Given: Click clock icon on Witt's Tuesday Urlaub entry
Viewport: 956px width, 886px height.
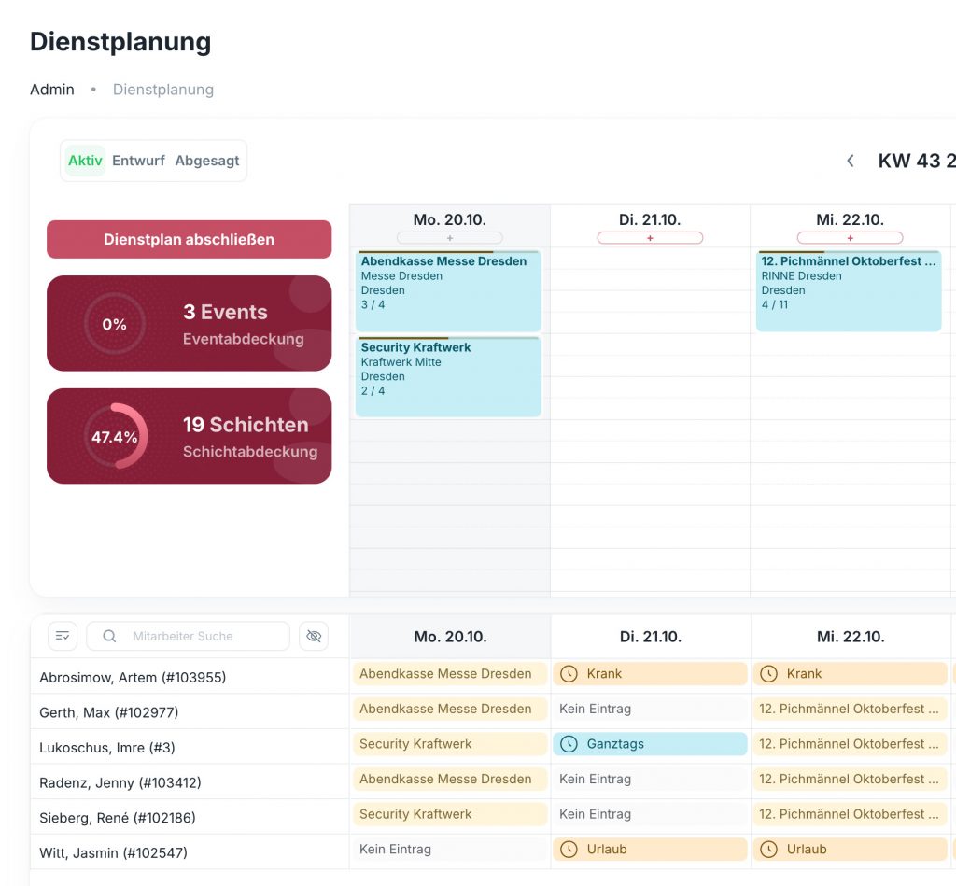Looking at the screenshot, I should (x=569, y=850).
